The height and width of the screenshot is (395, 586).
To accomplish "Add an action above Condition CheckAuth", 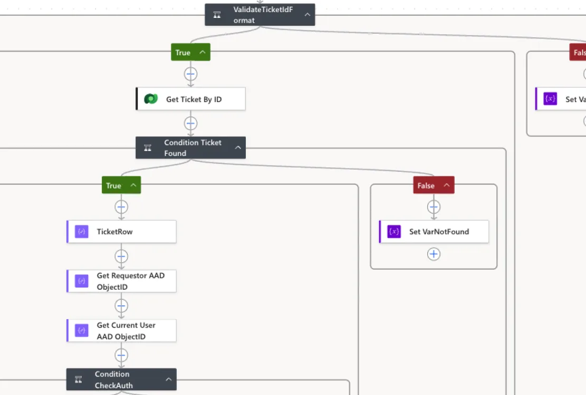I will pyautogui.click(x=121, y=355).
